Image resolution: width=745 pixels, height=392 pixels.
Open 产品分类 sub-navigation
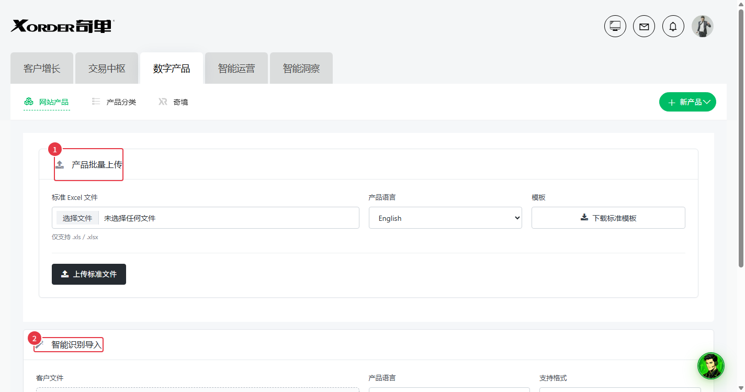[x=114, y=102]
